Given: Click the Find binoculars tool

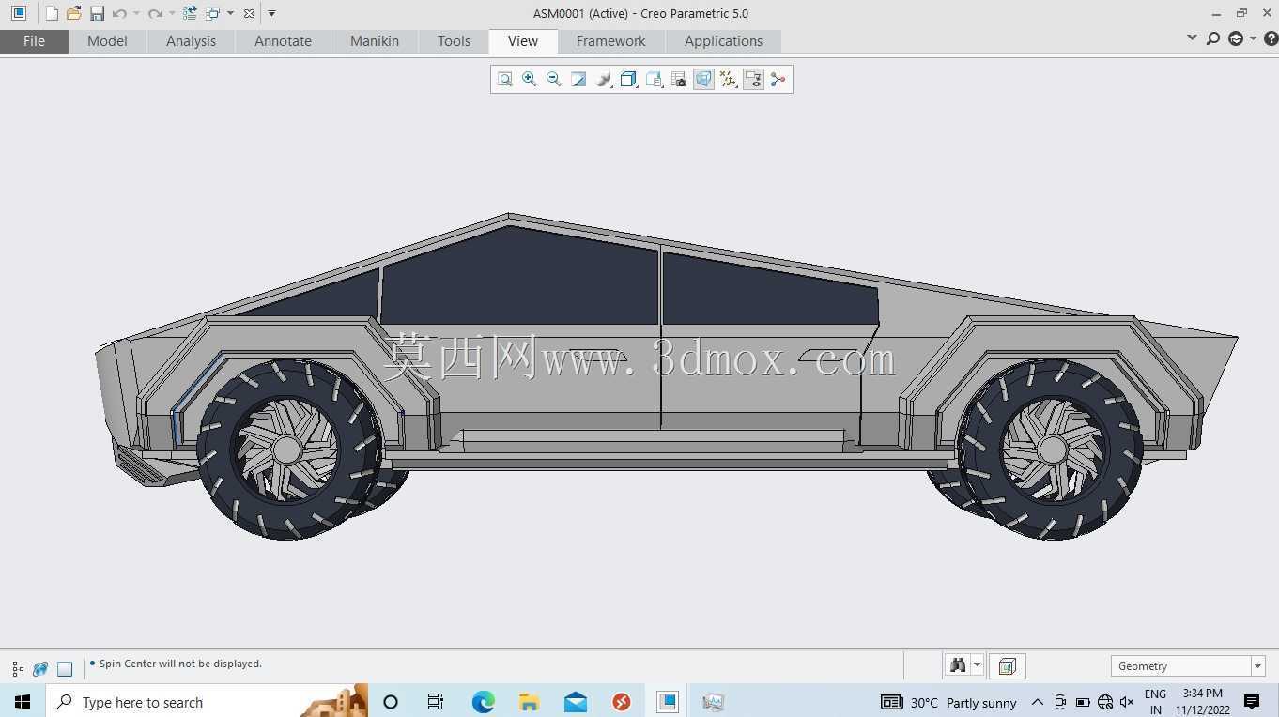Looking at the screenshot, I should [957, 665].
